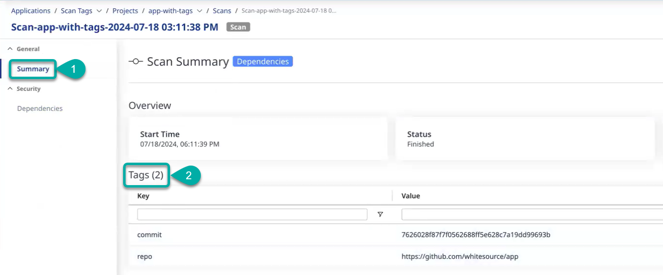
Task: Click callout marker number 2
Action: click(188, 176)
